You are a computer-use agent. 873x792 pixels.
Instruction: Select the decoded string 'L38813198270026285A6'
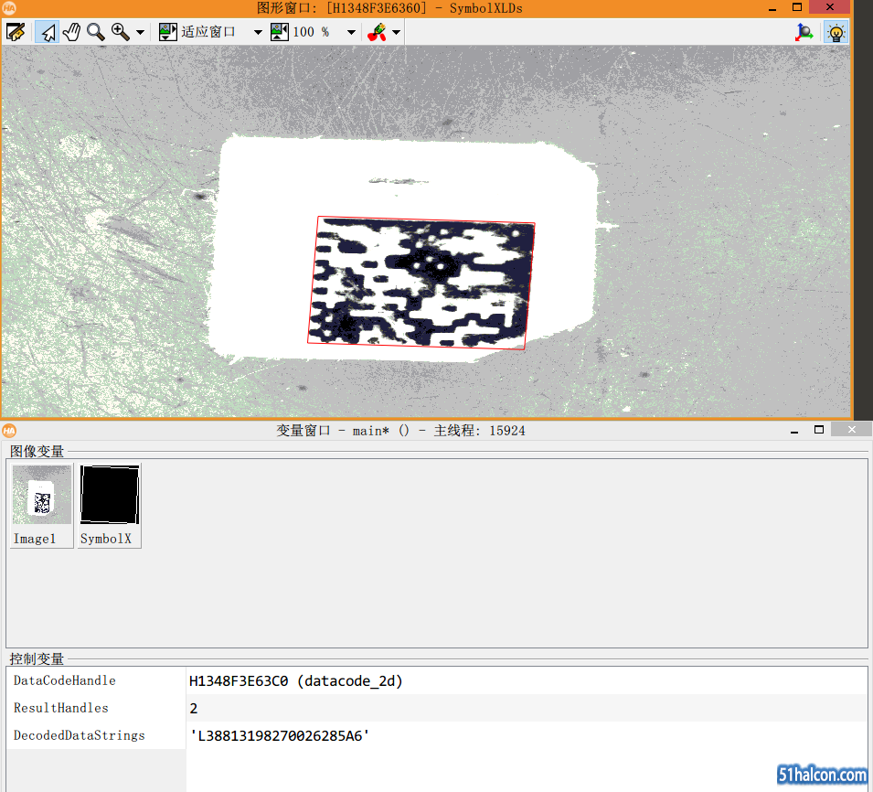click(x=280, y=735)
